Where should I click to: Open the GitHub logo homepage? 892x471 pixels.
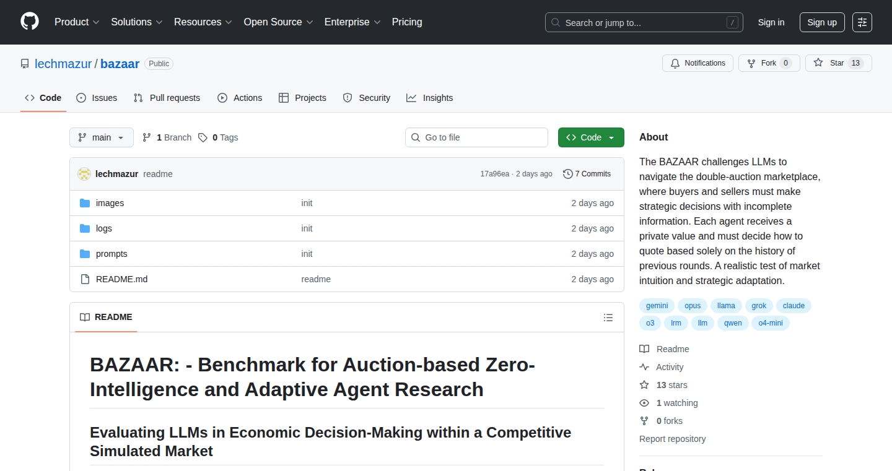(x=30, y=22)
